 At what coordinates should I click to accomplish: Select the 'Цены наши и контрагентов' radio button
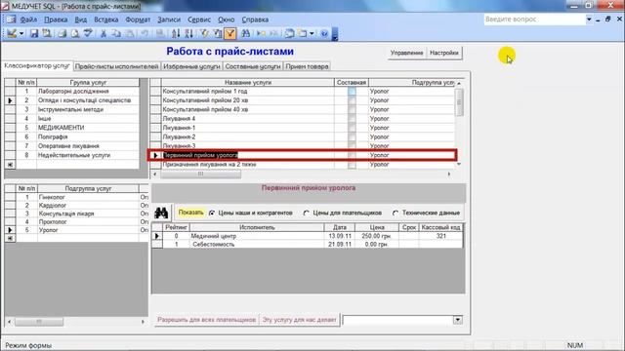212,213
